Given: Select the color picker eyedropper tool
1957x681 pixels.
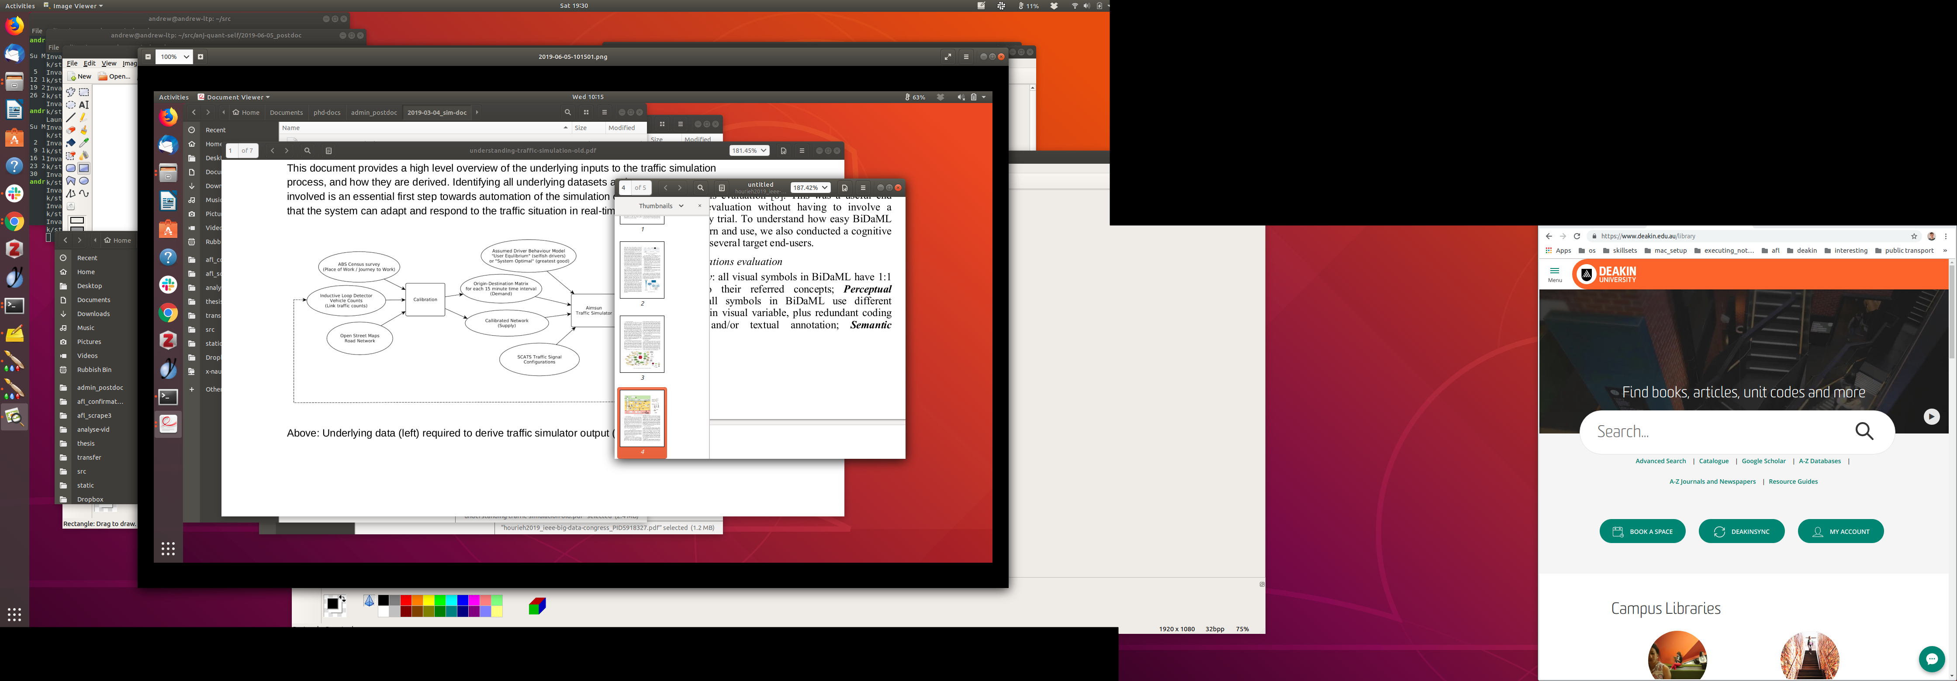Looking at the screenshot, I should [83, 143].
